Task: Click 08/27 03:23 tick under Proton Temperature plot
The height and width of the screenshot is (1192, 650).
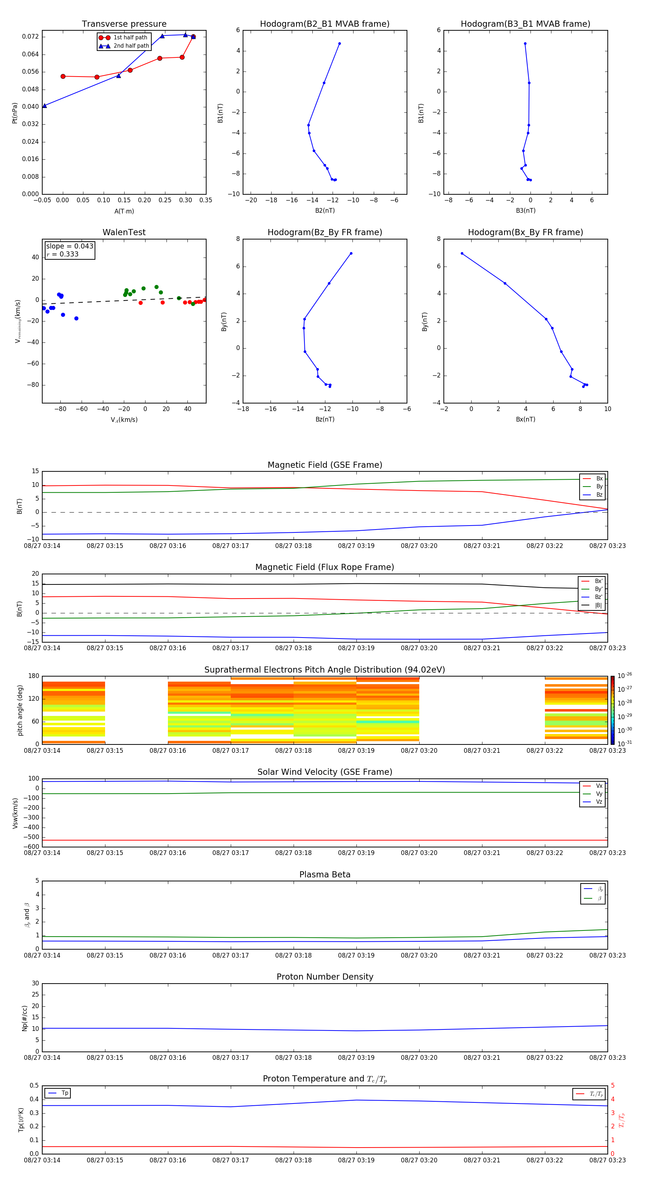Action: (607, 1161)
